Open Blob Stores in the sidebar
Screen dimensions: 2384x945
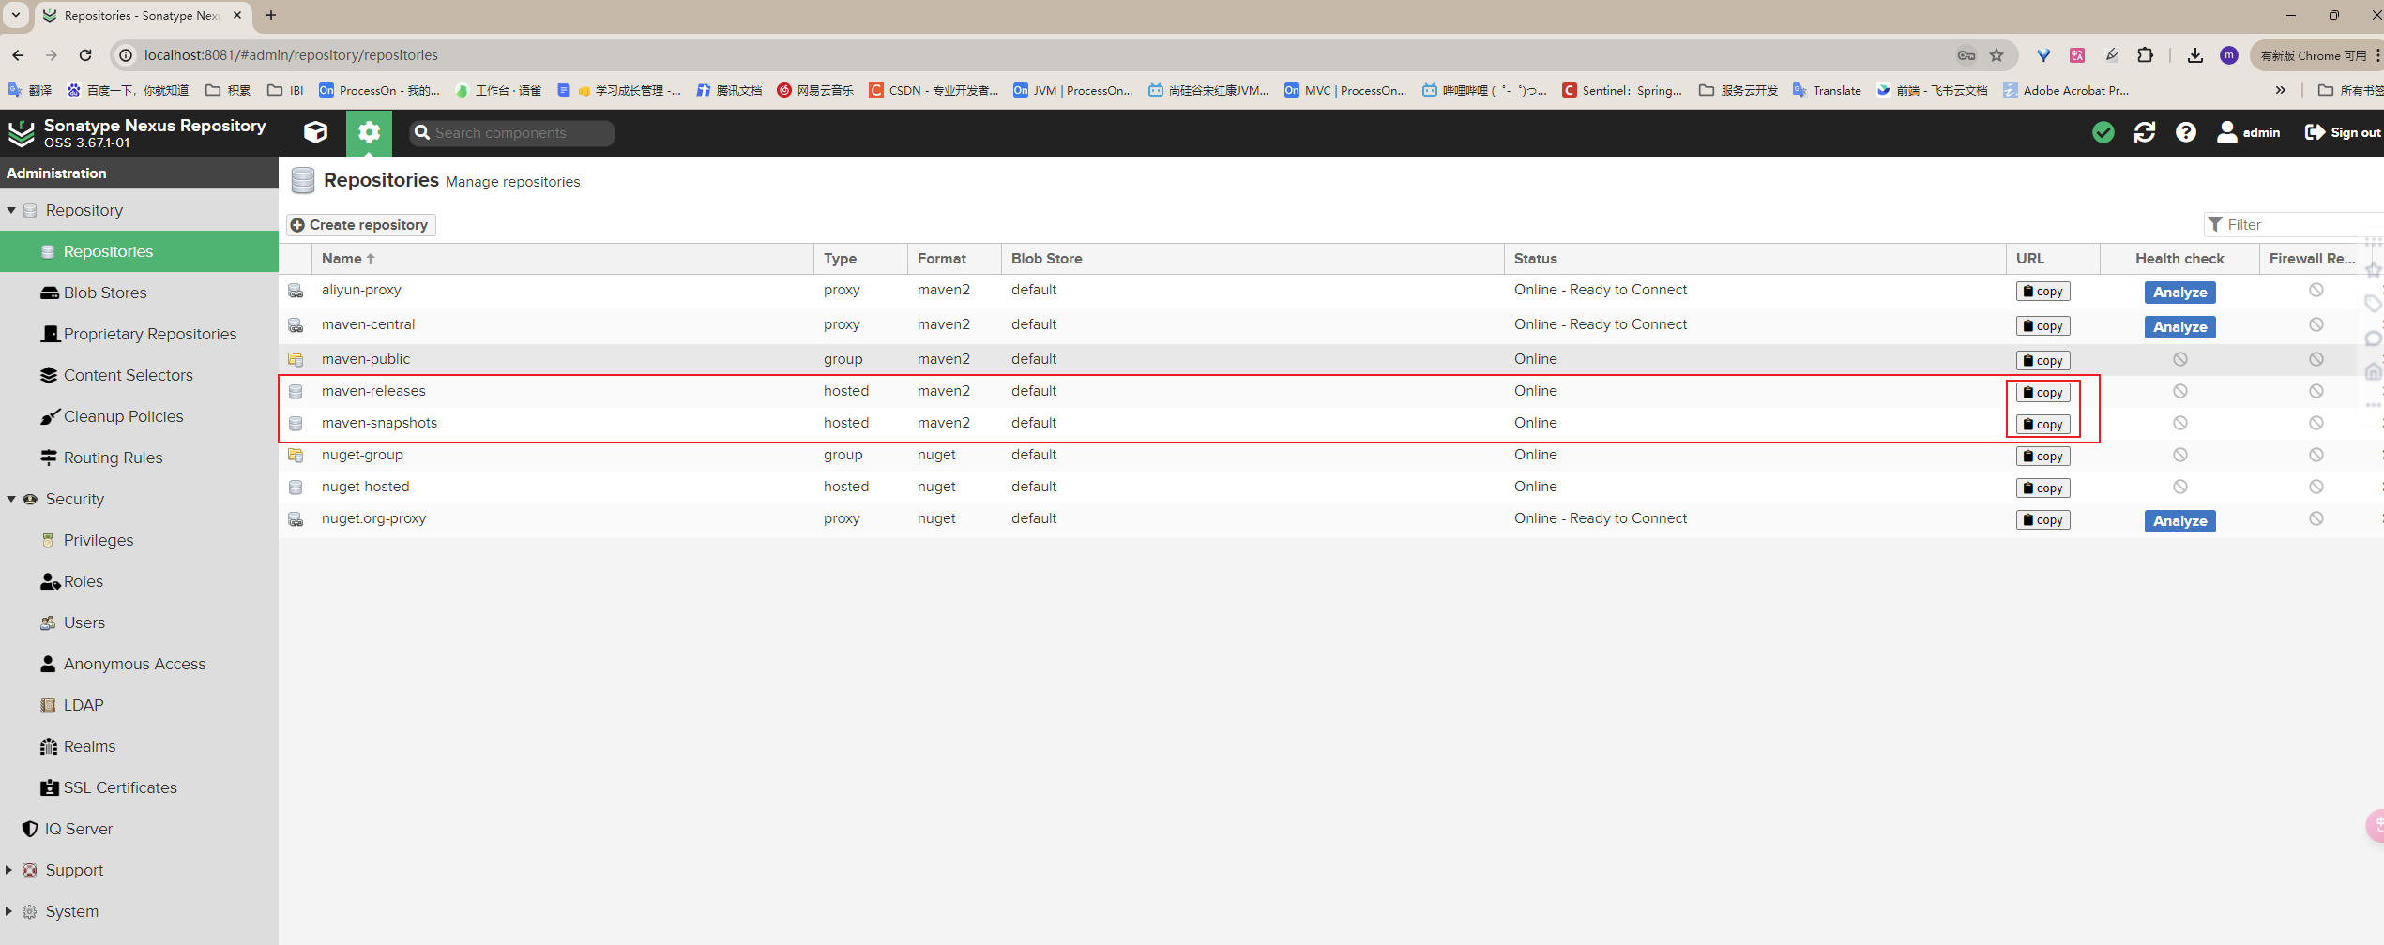105,292
